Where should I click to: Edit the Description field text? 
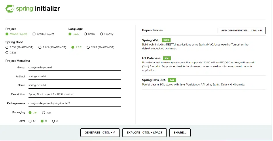[x=75, y=94]
